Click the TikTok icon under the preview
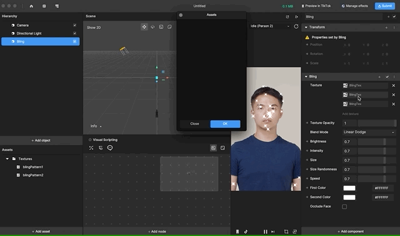400x236 pixels. (246, 232)
